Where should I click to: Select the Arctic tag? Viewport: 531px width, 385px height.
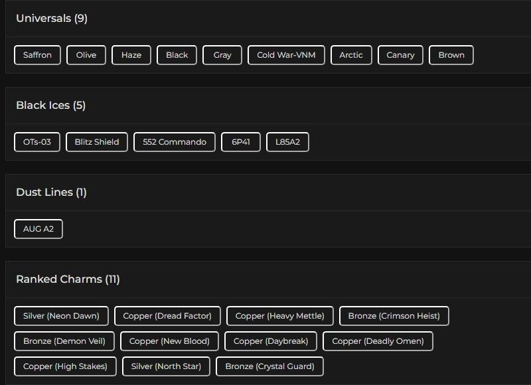click(351, 55)
